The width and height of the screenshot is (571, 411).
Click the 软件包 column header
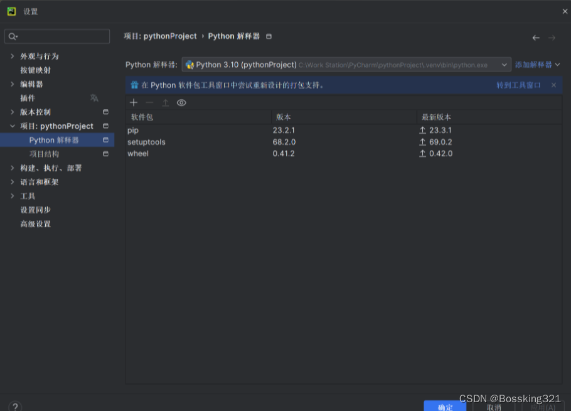pyautogui.click(x=198, y=117)
